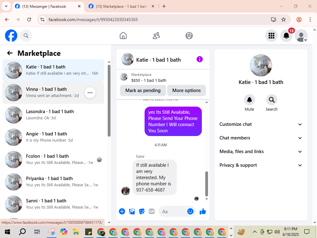Click the large listing photo in info panel
The height and width of the screenshot is (238, 317).
click(261, 65)
